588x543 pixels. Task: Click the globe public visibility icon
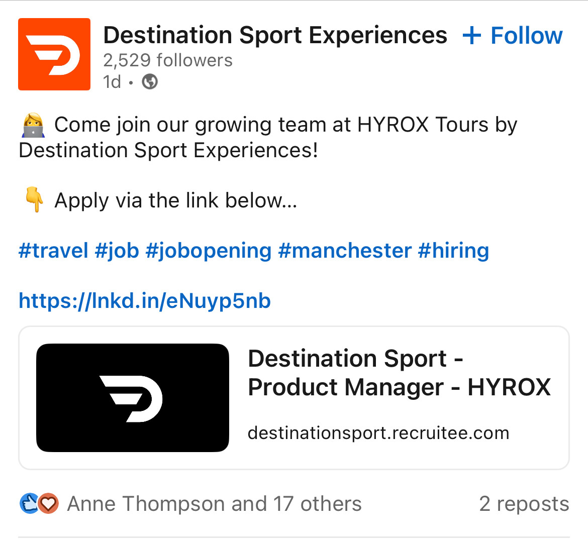pos(150,82)
